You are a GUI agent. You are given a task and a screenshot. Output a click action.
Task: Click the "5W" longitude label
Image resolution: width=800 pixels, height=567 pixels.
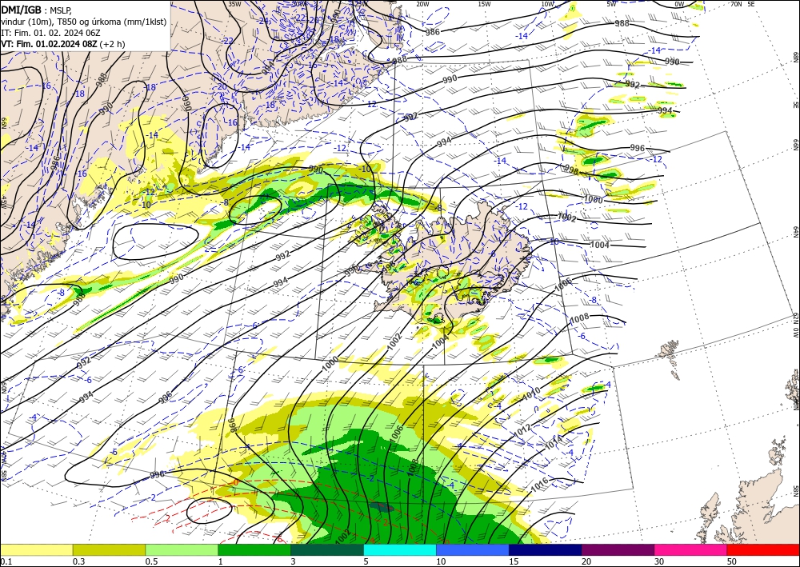point(611,4)
